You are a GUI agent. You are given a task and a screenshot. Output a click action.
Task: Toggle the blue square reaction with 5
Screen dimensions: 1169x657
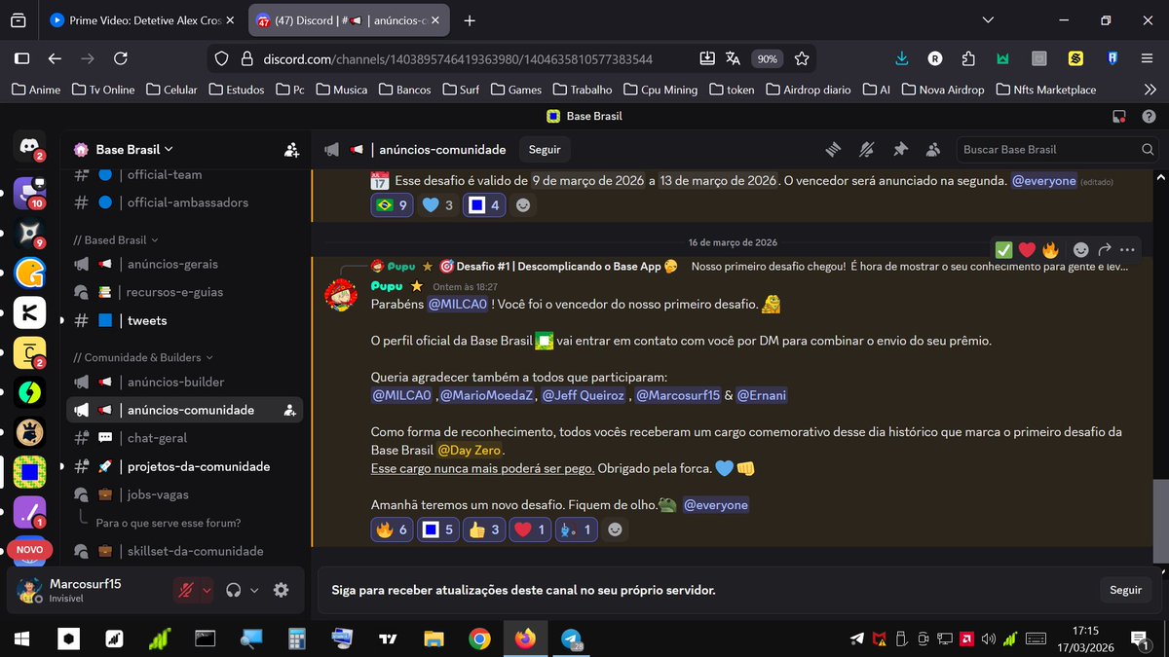pyautogui.click(x=437, y=529)
